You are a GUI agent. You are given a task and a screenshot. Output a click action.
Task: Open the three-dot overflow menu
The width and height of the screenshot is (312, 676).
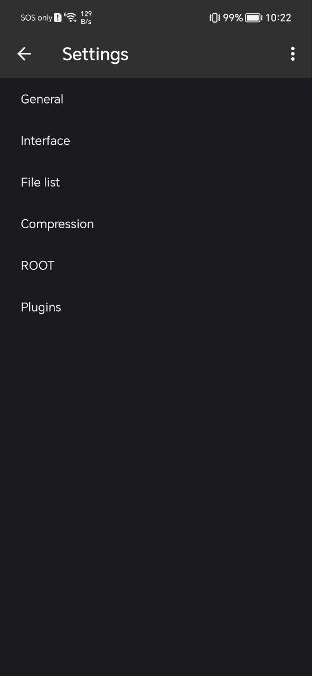pos(292,54)
